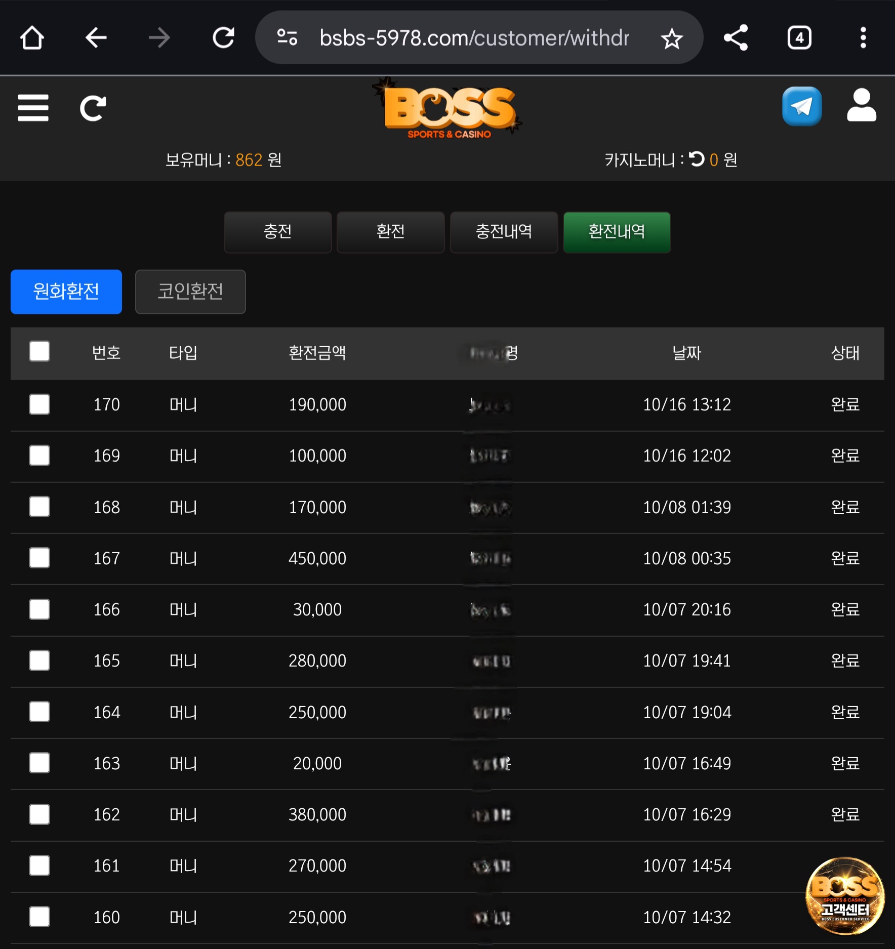
Task: Open site settings icon in address bar
Action: (287, 38)
